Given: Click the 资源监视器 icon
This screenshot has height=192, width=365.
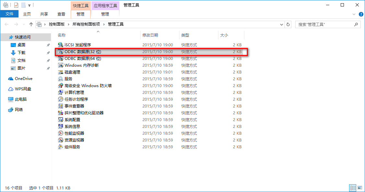Looking at the screenshot, I should pos(61,140).
